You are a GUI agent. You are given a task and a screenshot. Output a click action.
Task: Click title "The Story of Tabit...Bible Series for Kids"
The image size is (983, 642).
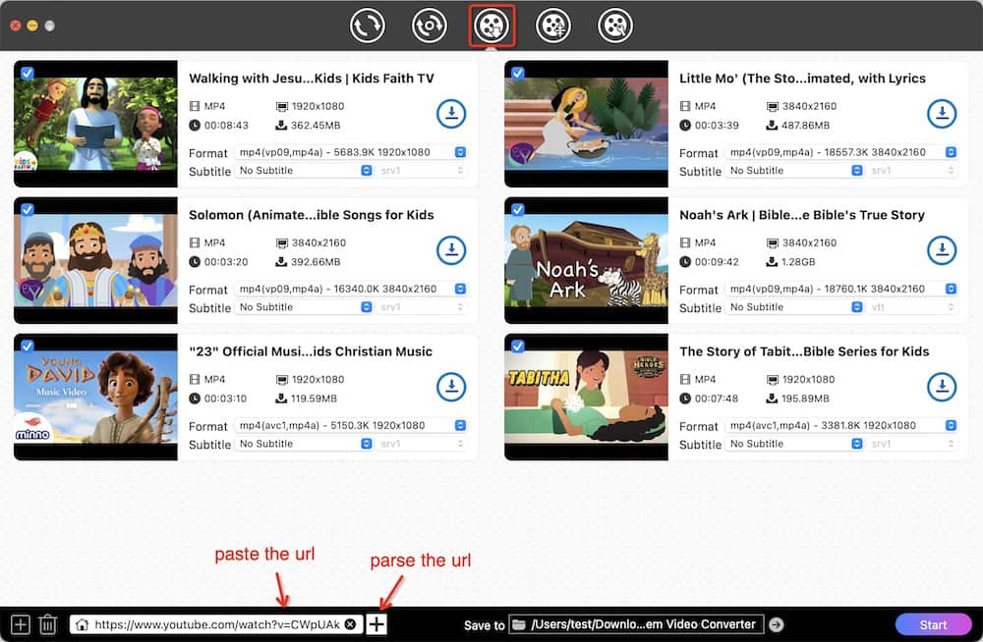click(x=804, y=351)
